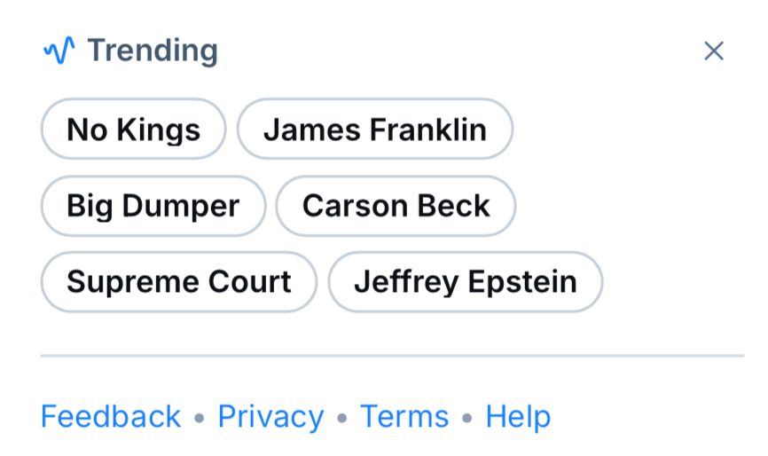Viewport: 768px width, 456px height.
Task: Click the divider line above footer links
Action: (x=392, y=356)
